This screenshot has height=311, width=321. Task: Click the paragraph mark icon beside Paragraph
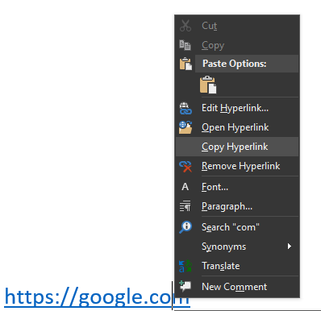point(186,206)
